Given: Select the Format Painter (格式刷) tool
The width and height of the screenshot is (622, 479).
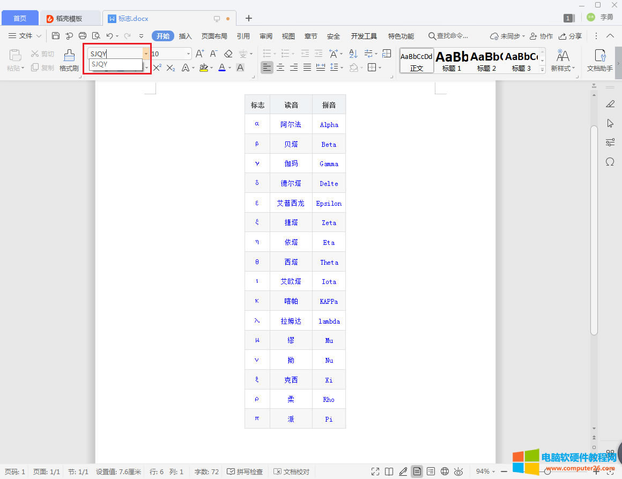Looking at the screenshot, I should [x=69, y=61].
